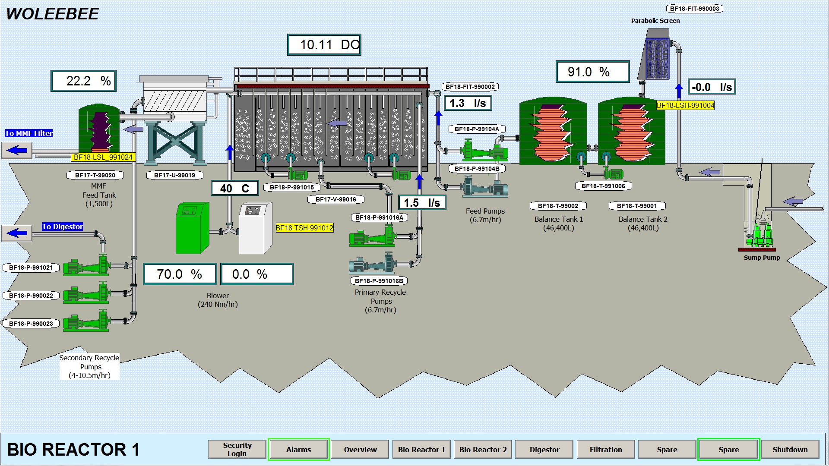Viewport: 829px width, 466px height.
Task: Click the BF18-LSH-991004 level switch tag
Action: click(x=686, y=105)
